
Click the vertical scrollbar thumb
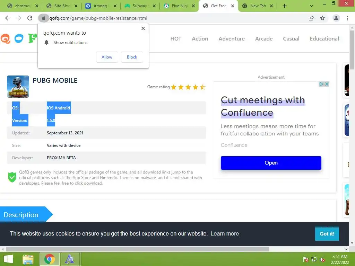[352, 50]
